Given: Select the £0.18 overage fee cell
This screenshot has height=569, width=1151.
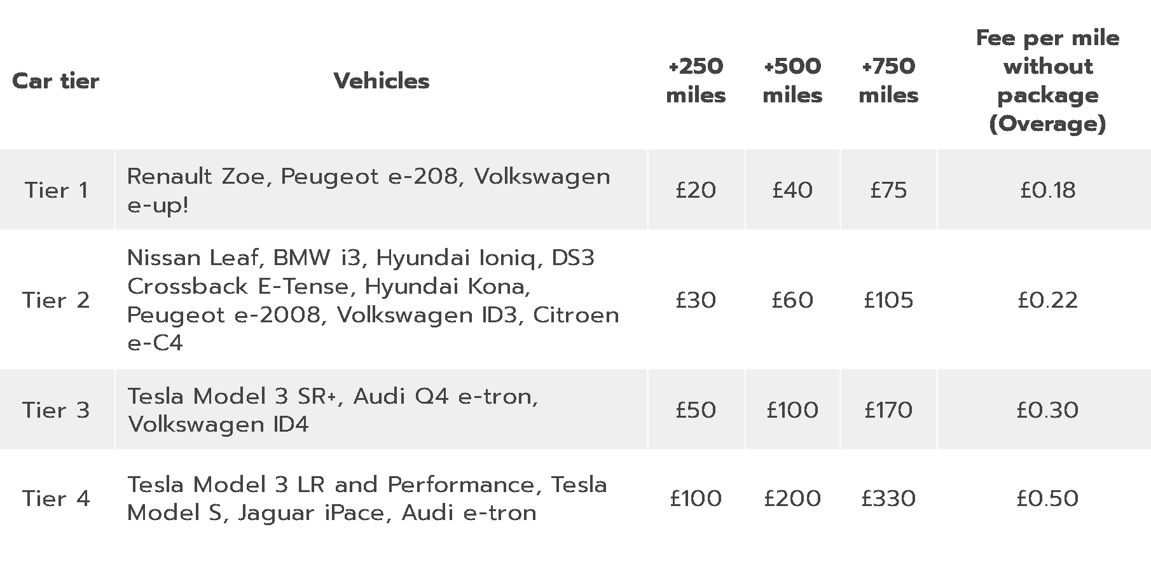Looking at the screenshot, I should (x=1047, y=190).
